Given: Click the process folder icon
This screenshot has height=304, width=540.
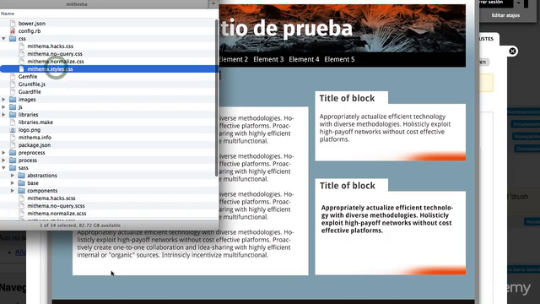Looking at the screenshot, I should coord(13,160).
